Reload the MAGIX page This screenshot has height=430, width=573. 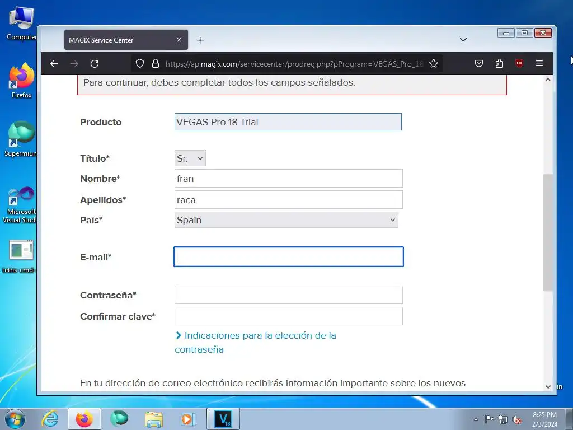pyautogui.click(x=95, y=64)
